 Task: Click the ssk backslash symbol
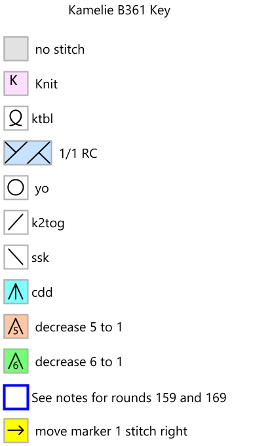coord(16,257)
